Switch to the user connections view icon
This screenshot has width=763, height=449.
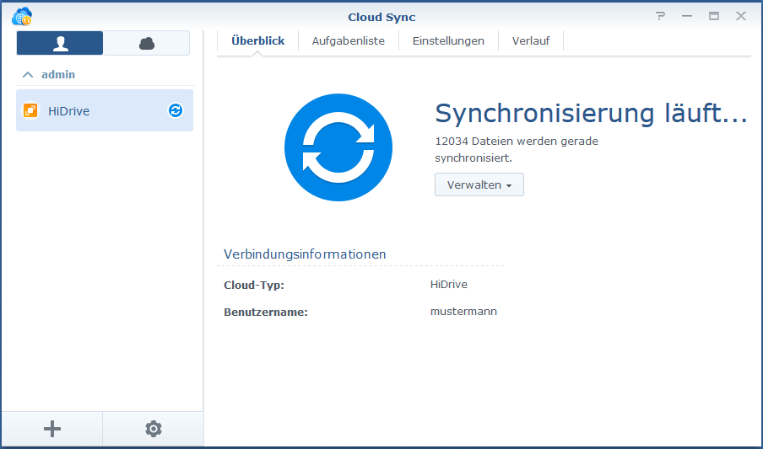[x=60, y=43]
